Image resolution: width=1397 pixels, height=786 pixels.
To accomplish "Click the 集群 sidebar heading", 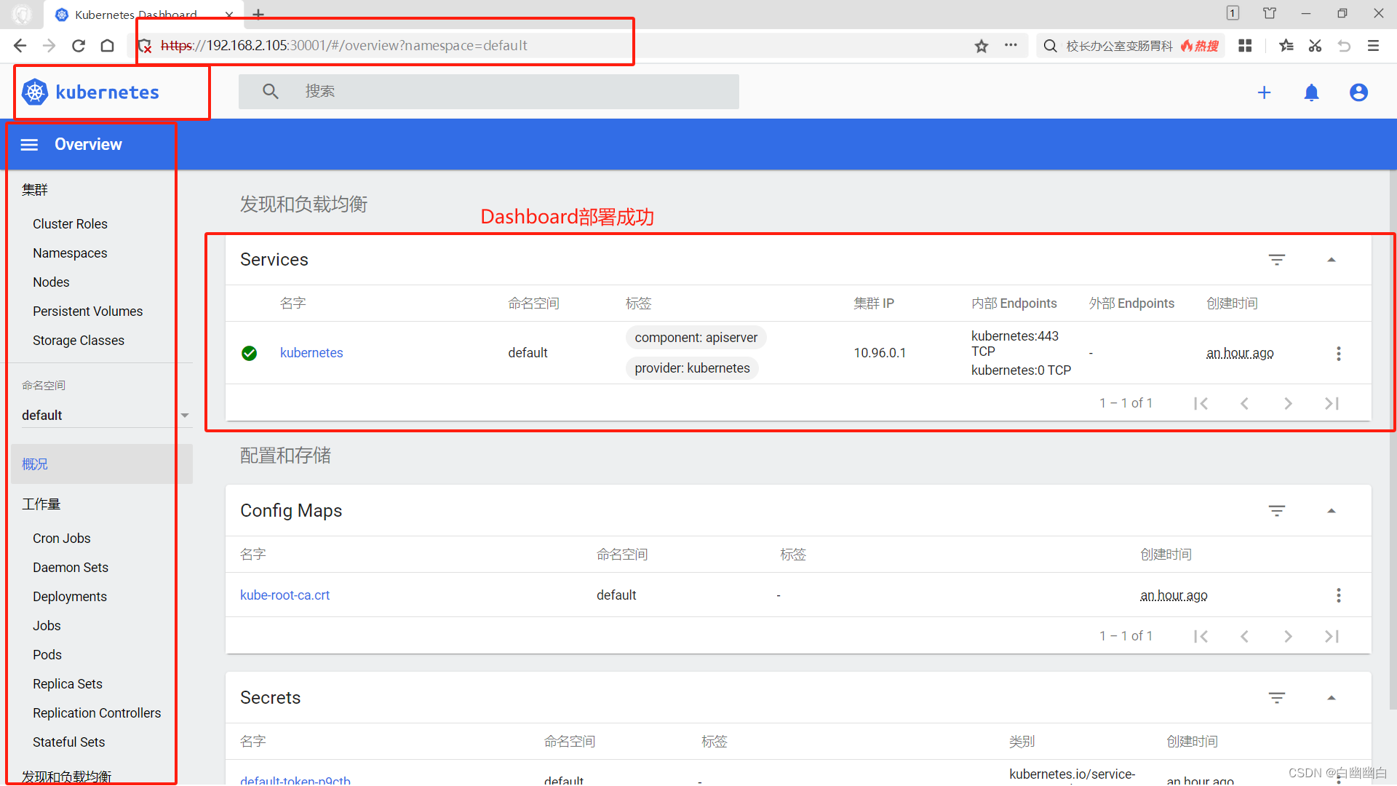I will (34, 190).
